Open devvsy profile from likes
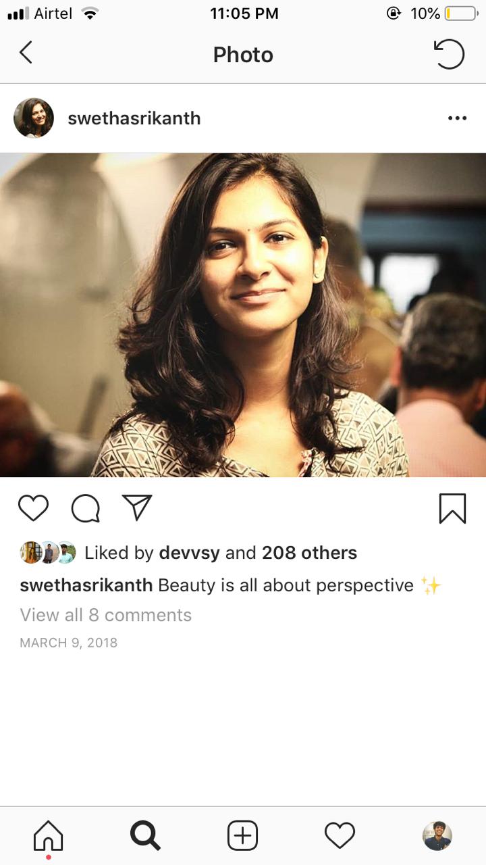The image size is (486, 865). coord(189,553)
